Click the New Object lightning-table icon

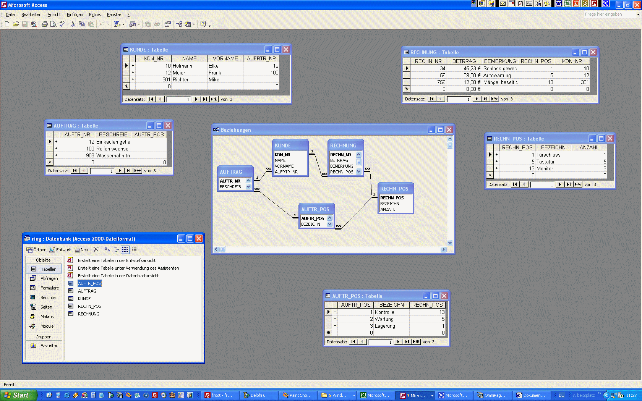pyautogui.click(x=188, y=24)
